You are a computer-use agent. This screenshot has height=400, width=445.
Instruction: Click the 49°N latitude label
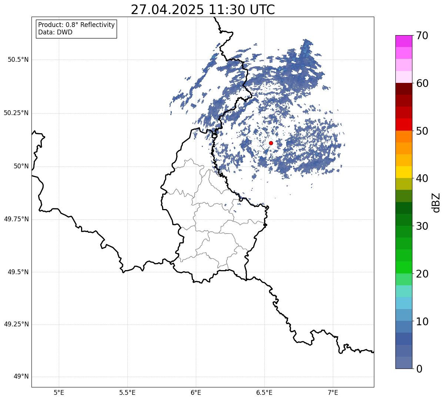pyautogui.click(x=21, y=377)
